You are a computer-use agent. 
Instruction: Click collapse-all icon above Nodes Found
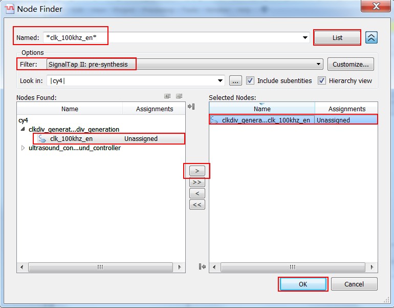point(179,96)
